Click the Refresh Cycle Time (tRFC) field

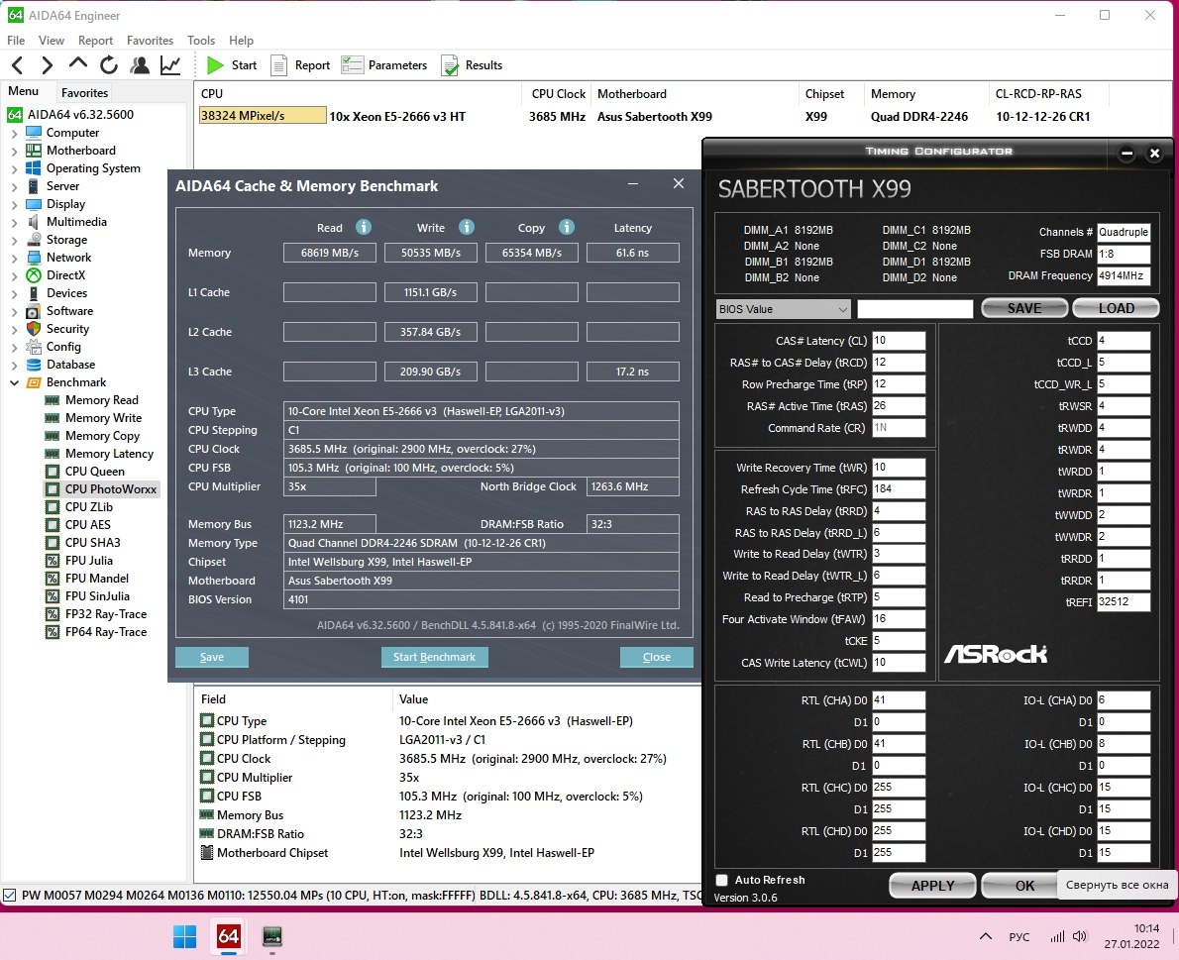(x=899, y=489)
